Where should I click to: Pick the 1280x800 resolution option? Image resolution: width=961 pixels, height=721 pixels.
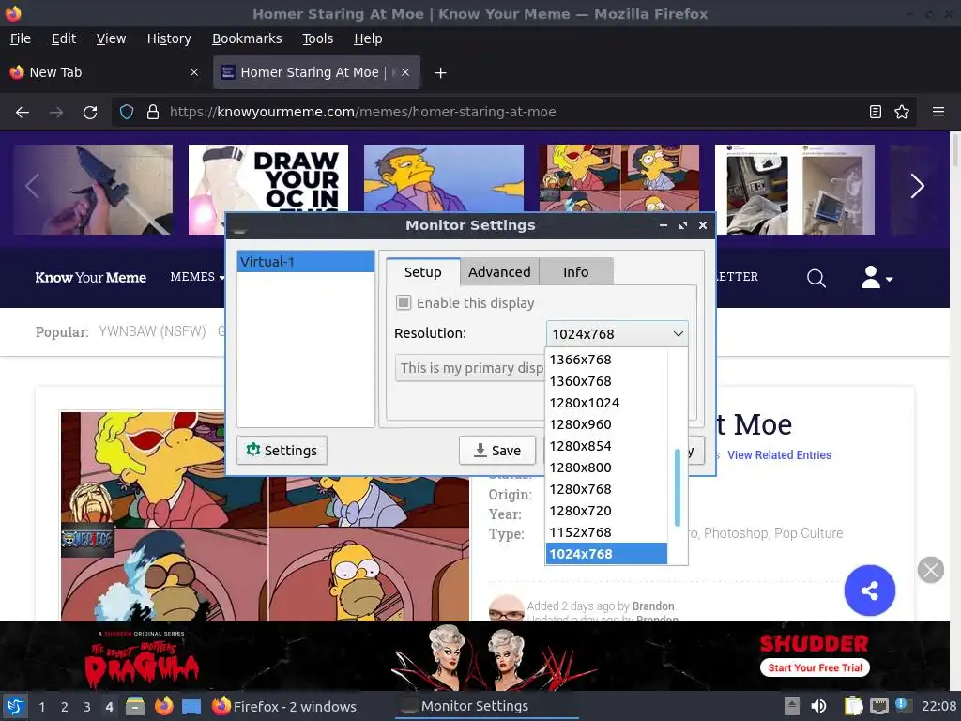(606, 468)
